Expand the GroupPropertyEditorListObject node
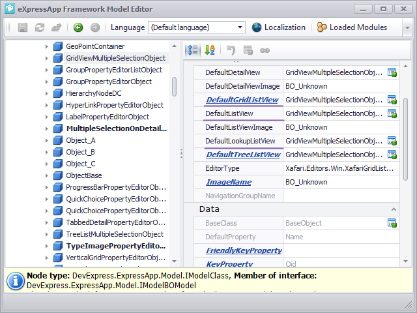Image resolution: width=417 pixels, height=313 pixels. pyautogui.click(x=46, y=70)
